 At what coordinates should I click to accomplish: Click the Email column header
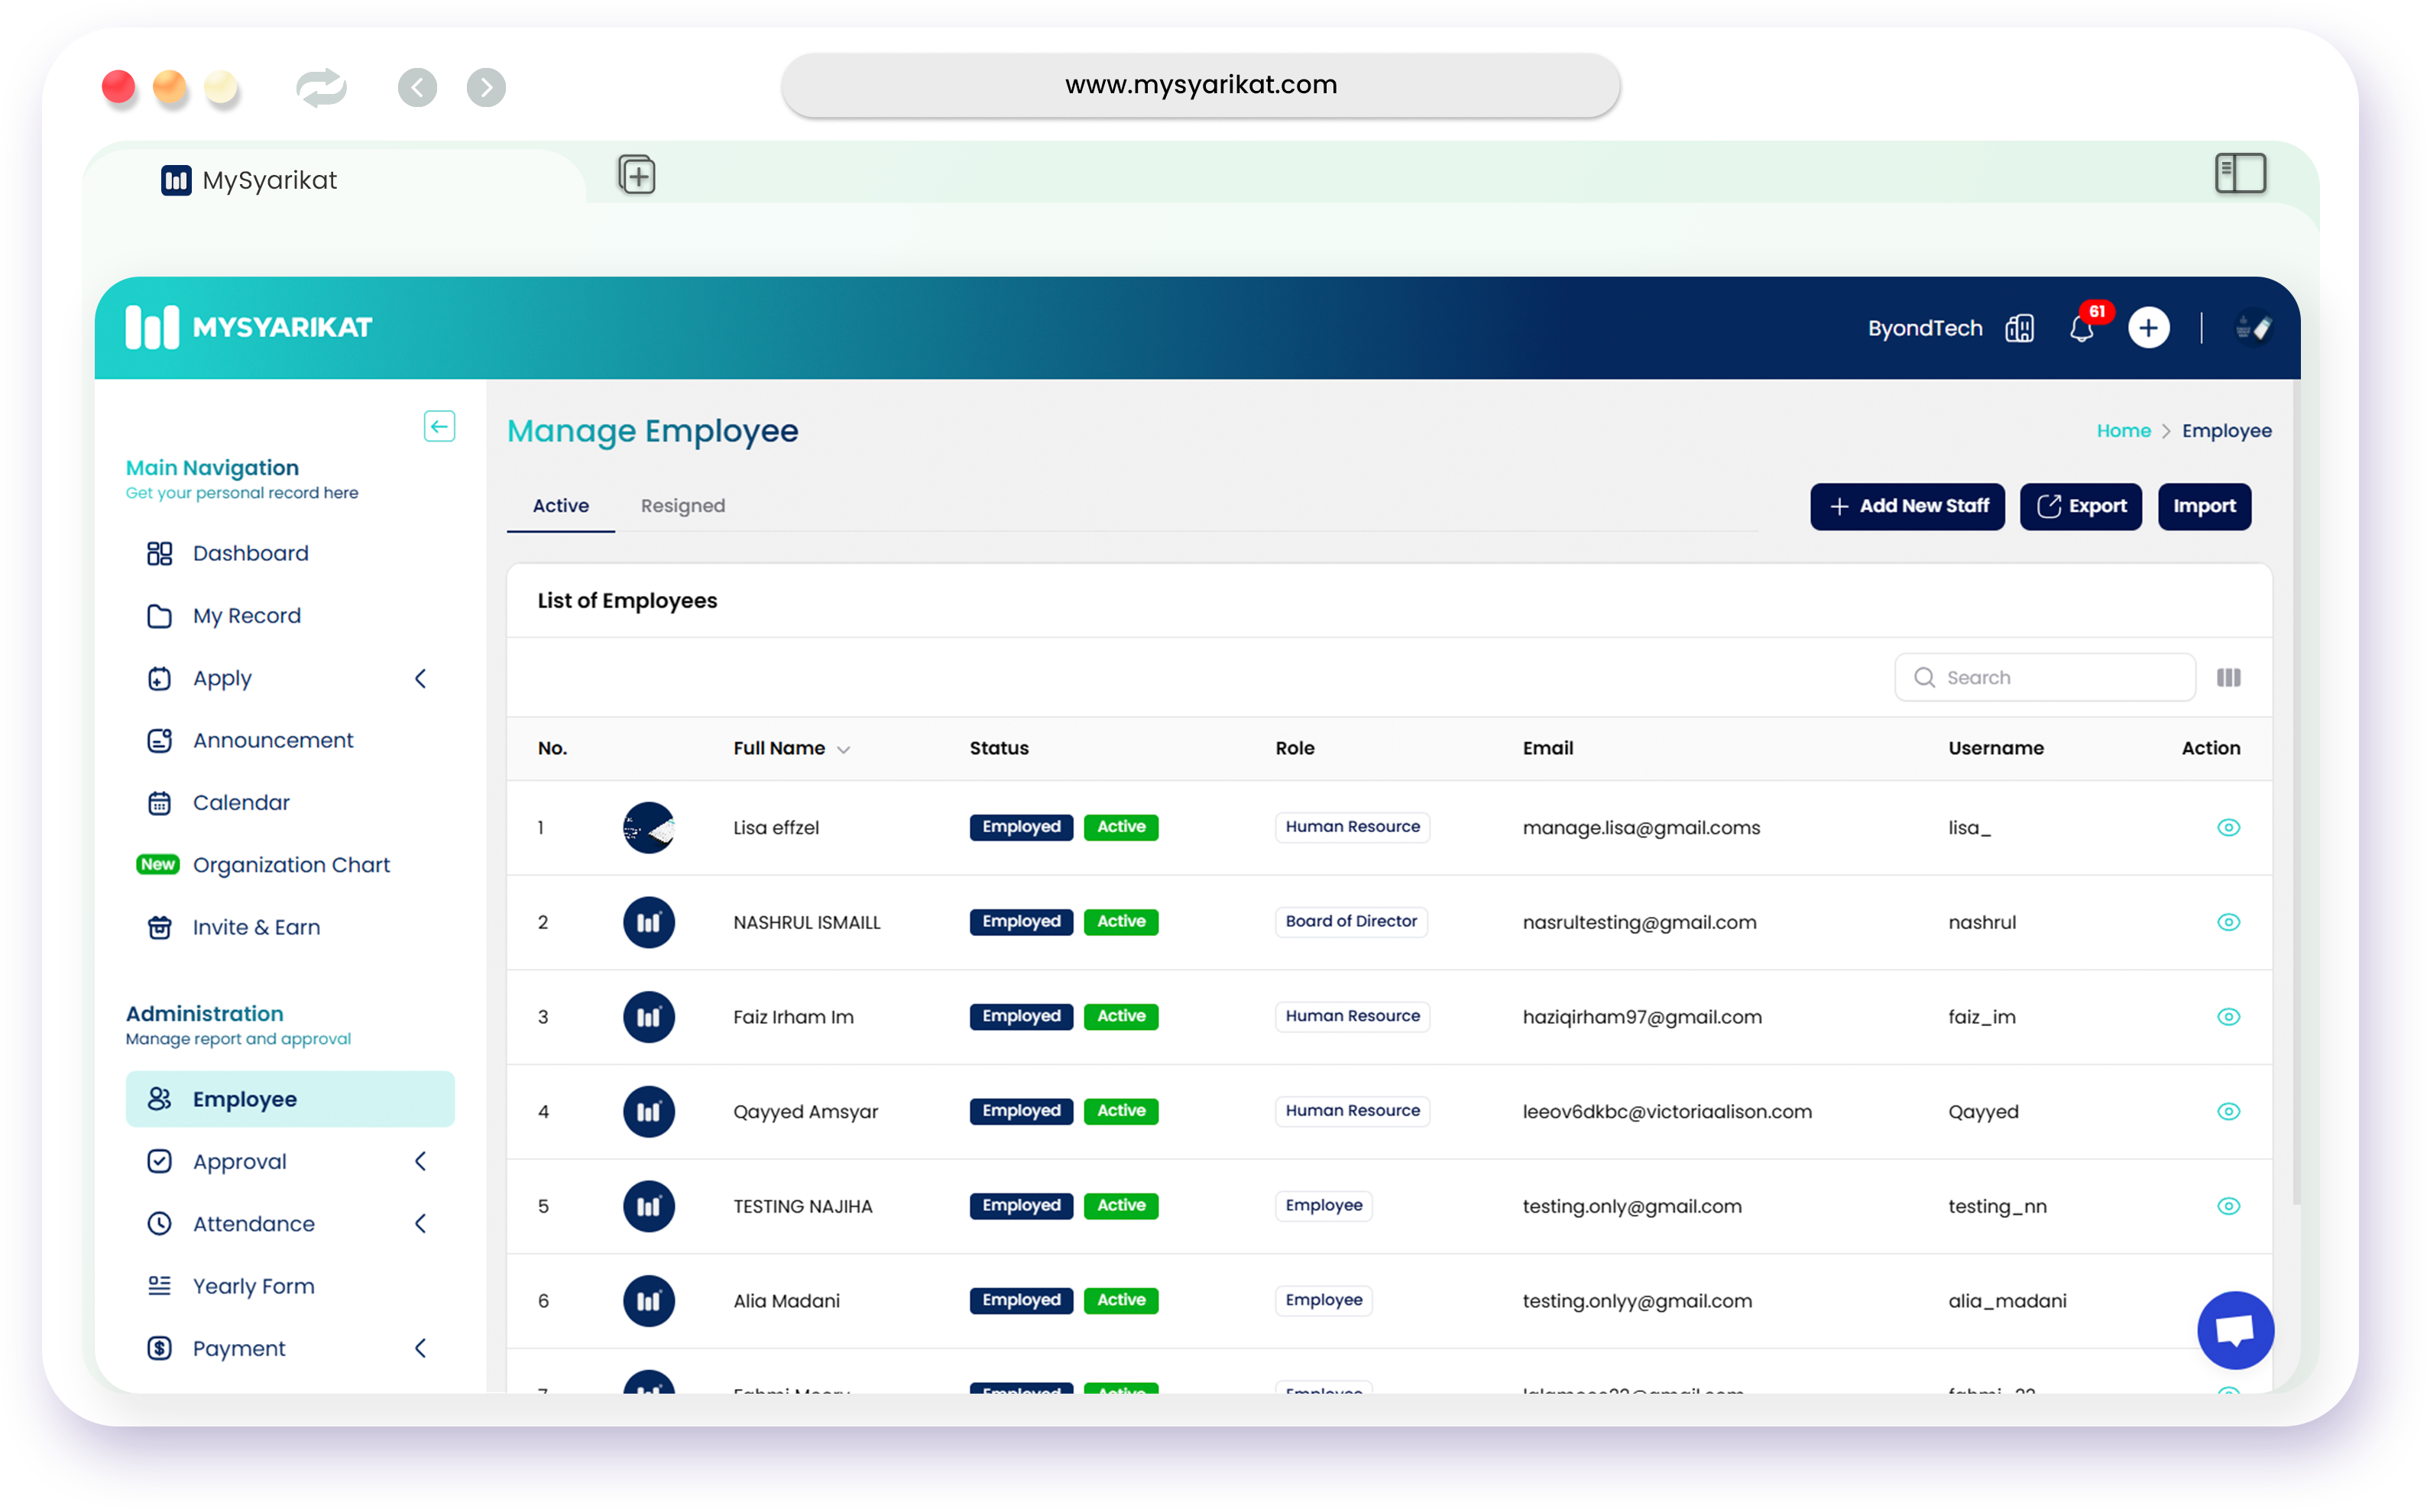[x=1547, y=749]
